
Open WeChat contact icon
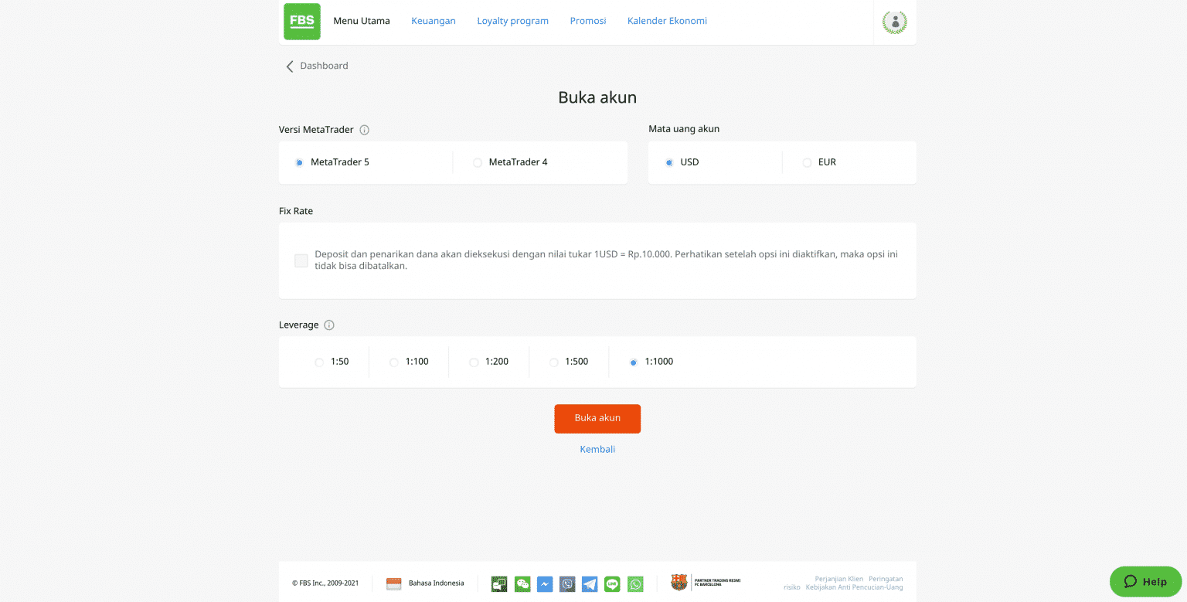(x=522, y=584)
